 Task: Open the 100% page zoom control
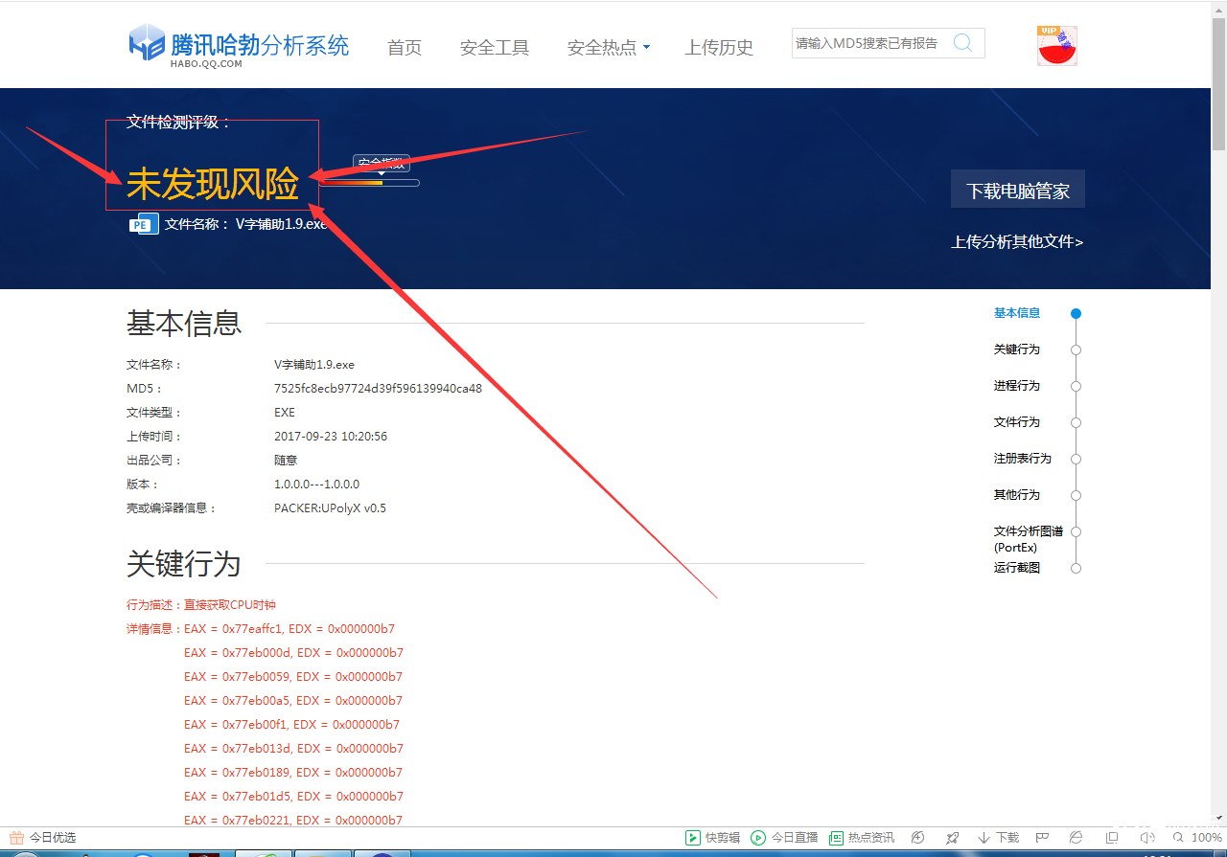(1197, 838)
